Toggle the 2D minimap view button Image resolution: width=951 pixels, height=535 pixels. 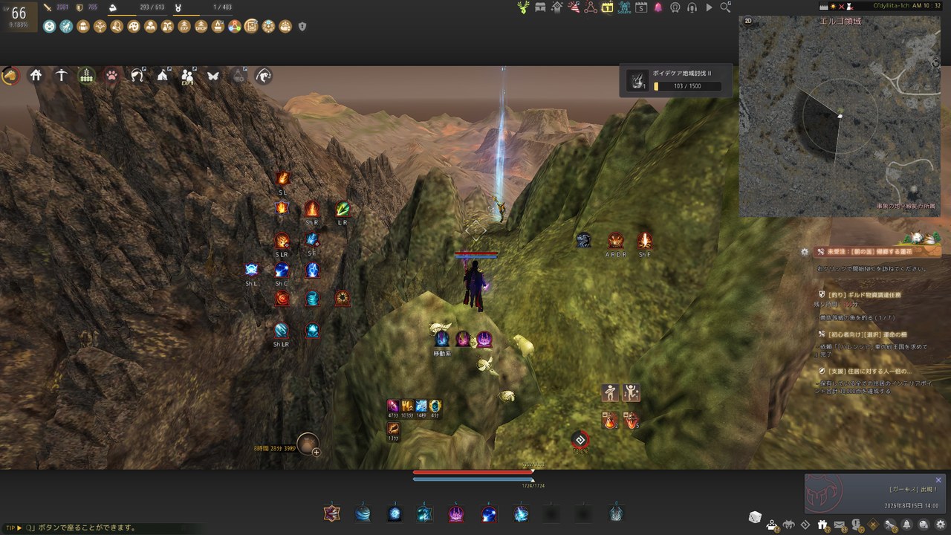tap(748, 22)
